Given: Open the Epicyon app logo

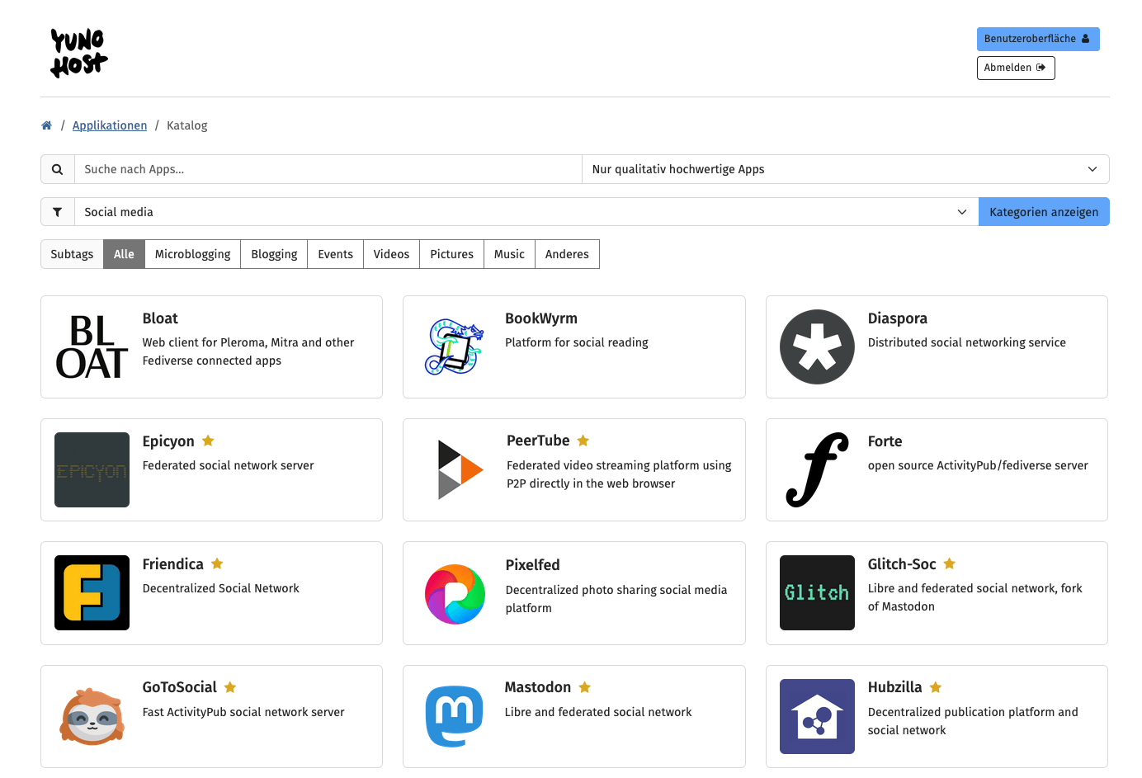Looking at the screenshot, I should pyautogui.click(x=92, y=469).
